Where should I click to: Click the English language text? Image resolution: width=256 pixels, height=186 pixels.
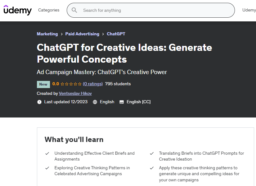[107, 102]
